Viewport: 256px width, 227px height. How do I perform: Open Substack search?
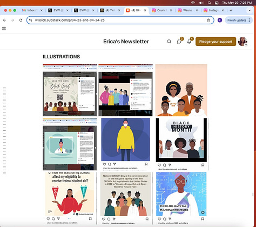click(169, 42)
